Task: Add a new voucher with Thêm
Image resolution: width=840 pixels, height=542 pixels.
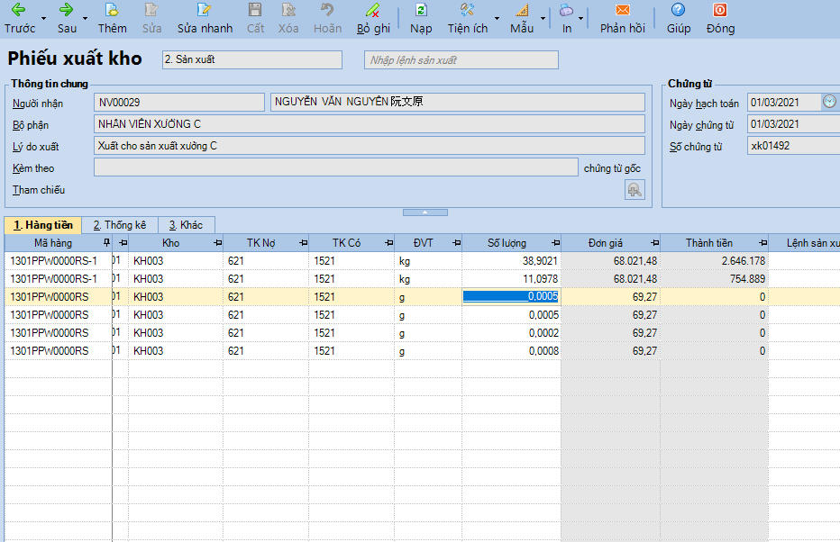Action: click(x=112, y=18)
